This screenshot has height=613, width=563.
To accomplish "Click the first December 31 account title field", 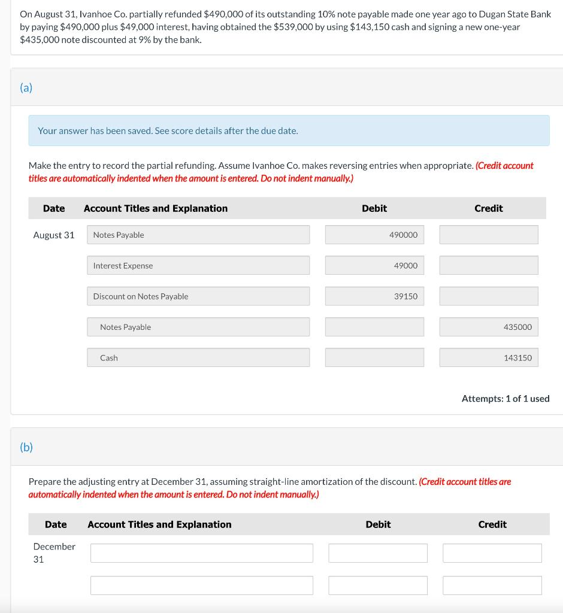I will tap(201, 553).
